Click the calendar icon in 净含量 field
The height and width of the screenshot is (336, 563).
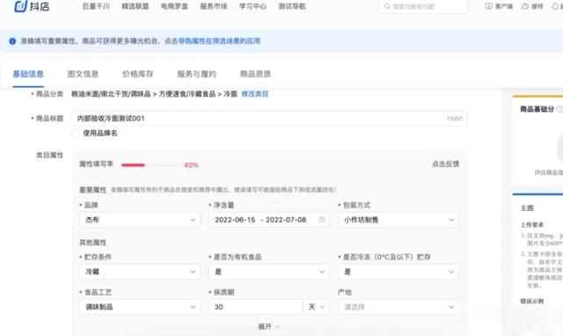pyautogui.click(x=322, y=220)
